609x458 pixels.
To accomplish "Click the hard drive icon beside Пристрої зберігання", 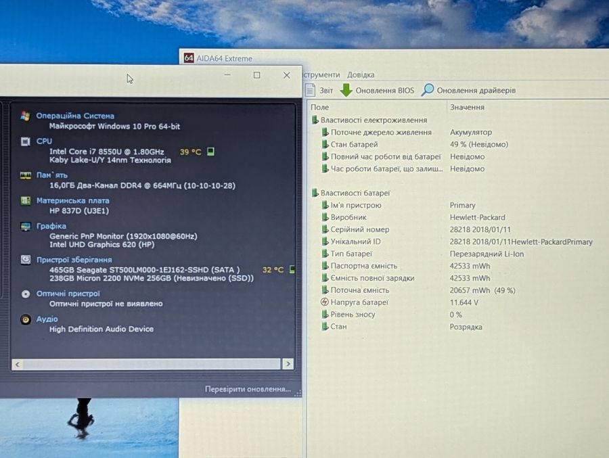I will [x=26, y=260].
